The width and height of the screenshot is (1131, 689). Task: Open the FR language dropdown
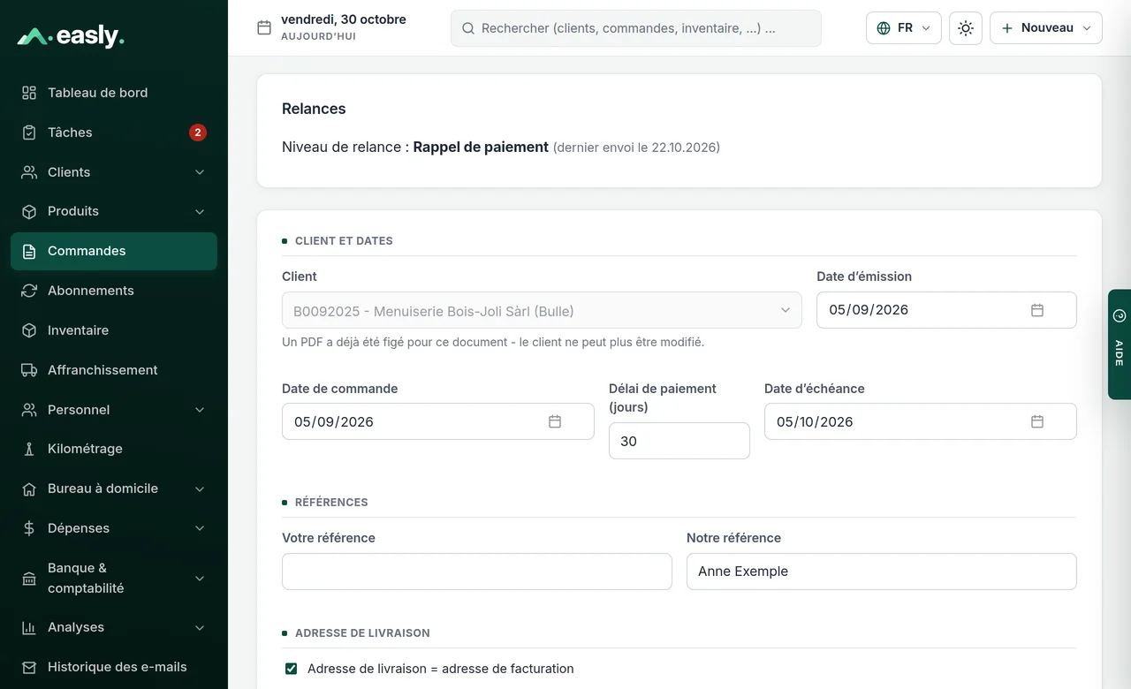[x=904, y=28]
